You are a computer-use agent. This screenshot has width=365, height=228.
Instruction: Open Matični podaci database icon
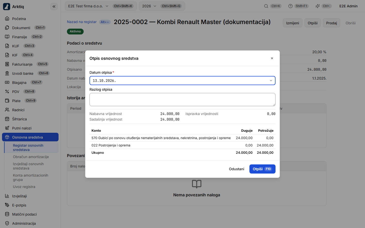point(7,214)
